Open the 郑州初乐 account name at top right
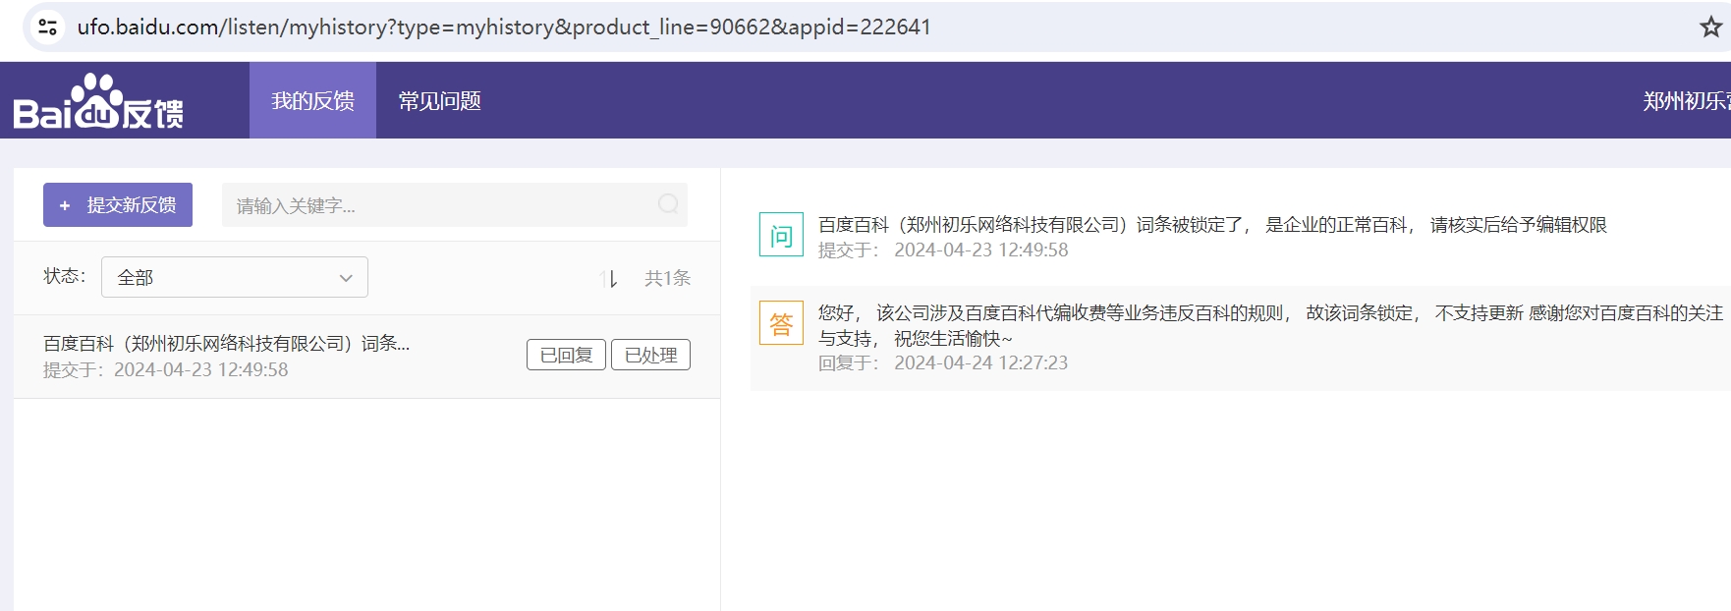 1687,100
